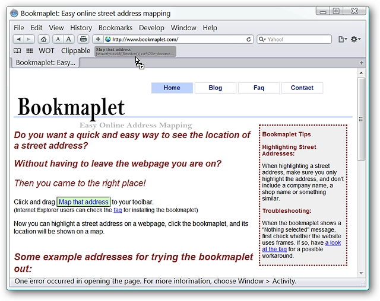Image resolution: width=380 pixels, height=301 pixels.
Task: Click the WOT bookmark
Action: click(46, 50)
